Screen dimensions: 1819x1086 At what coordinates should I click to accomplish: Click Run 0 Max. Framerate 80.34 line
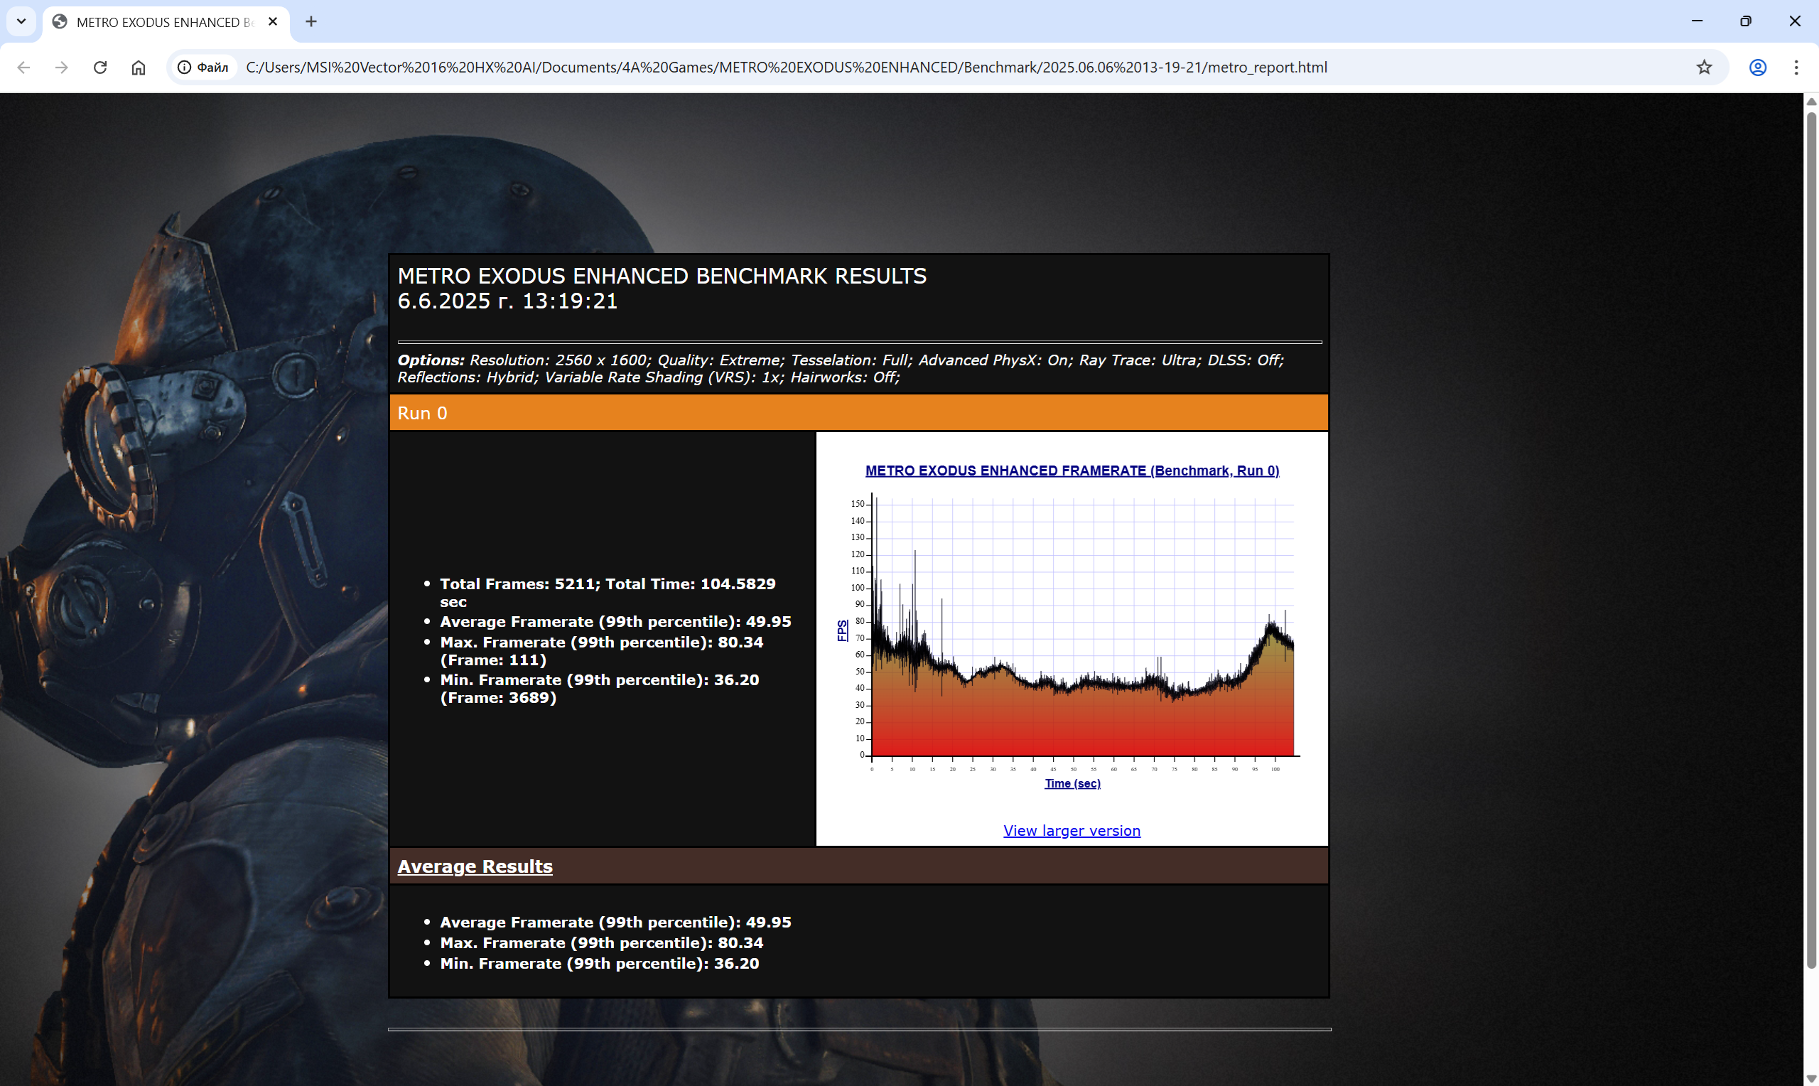point(601,650)
